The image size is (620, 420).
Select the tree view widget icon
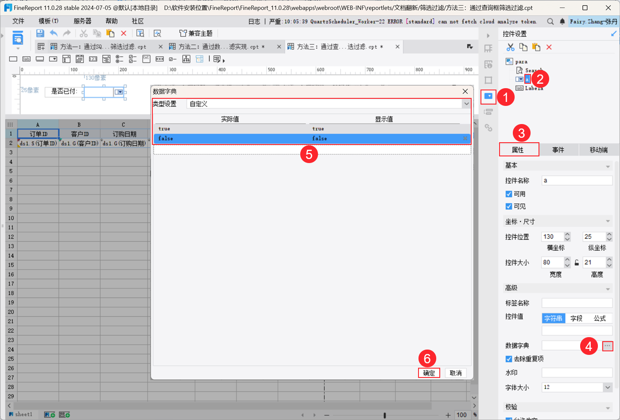pyautogui.click(x=186, y=59)
